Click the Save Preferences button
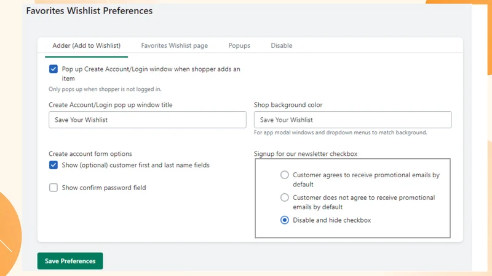The image size is (492, 276). [x=70, y=261]
